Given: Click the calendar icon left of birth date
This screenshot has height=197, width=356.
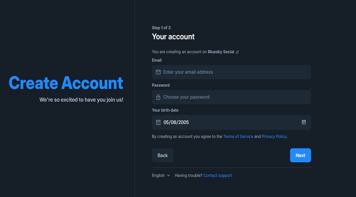Looking at the screenshot, I should [158, 123].
